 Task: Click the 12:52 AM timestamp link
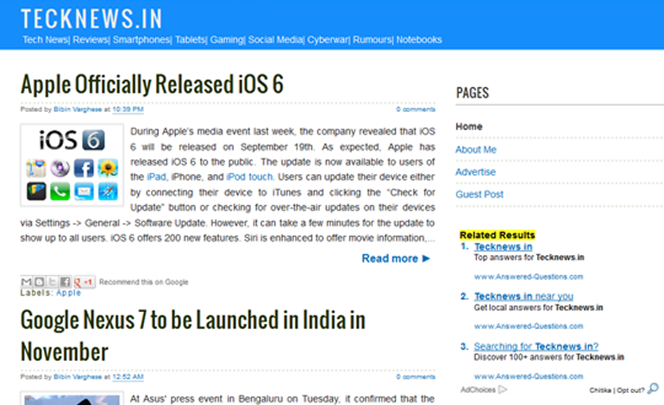click(128, 377)
